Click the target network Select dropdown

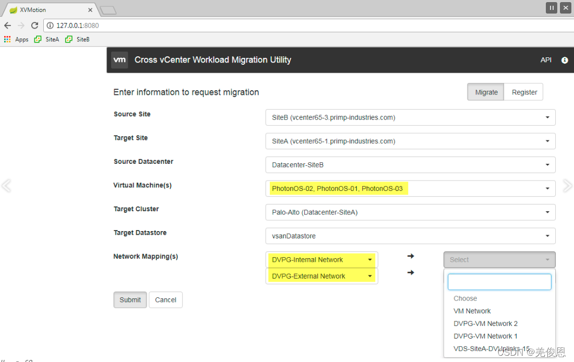tap(499, 260)
